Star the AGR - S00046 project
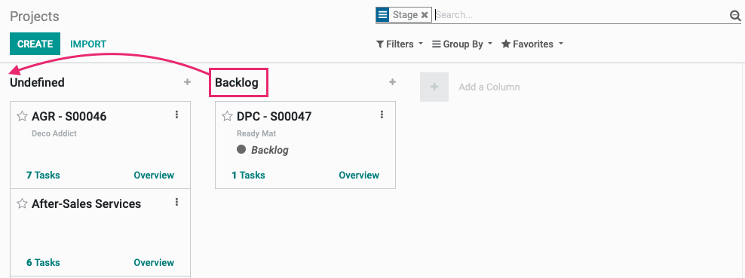Image resolution: width=745 pixels, height=278 pixels. point(22,116)
